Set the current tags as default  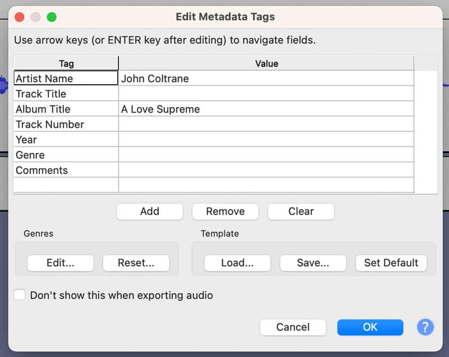pyautogui.click(x=391, y=263)
